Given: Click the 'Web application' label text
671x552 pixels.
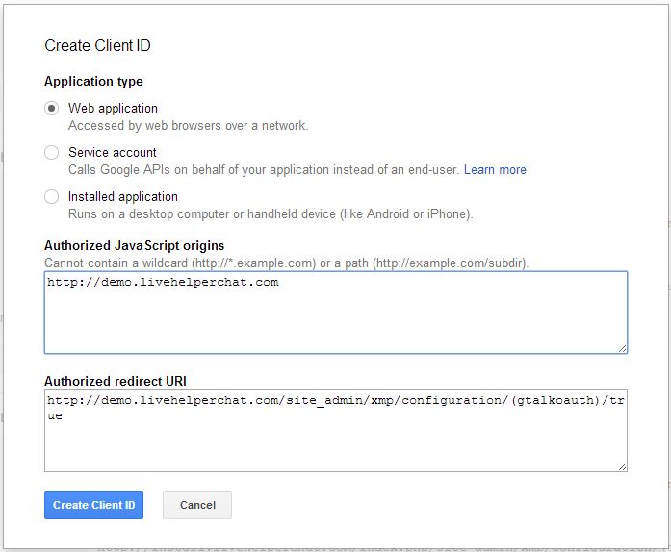Looking at the screenshot, I should [113, 108].
